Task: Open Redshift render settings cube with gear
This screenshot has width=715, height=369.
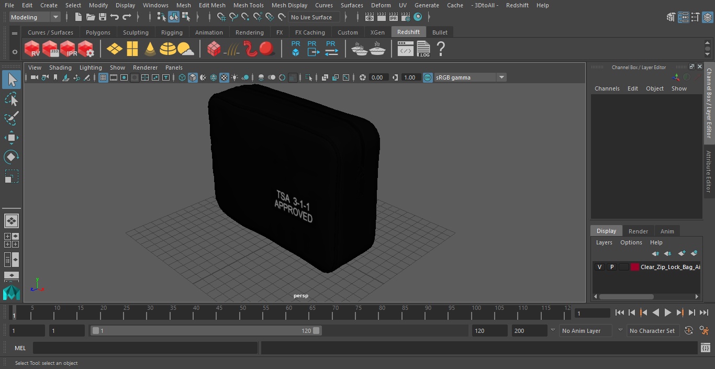Action: click(86, 49)
